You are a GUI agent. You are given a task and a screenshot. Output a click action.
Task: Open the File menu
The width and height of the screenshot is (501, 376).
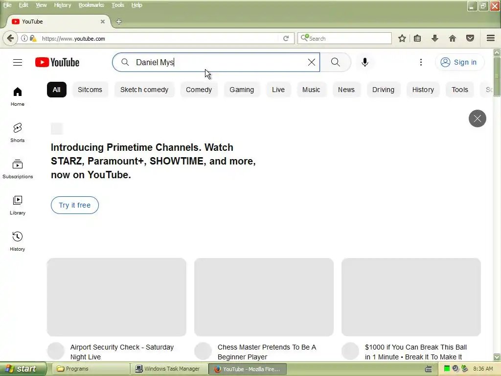coord(7,5)
